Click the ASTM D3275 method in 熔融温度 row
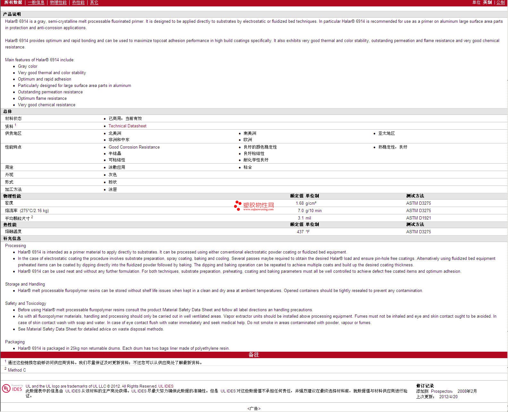 (419, 232)
